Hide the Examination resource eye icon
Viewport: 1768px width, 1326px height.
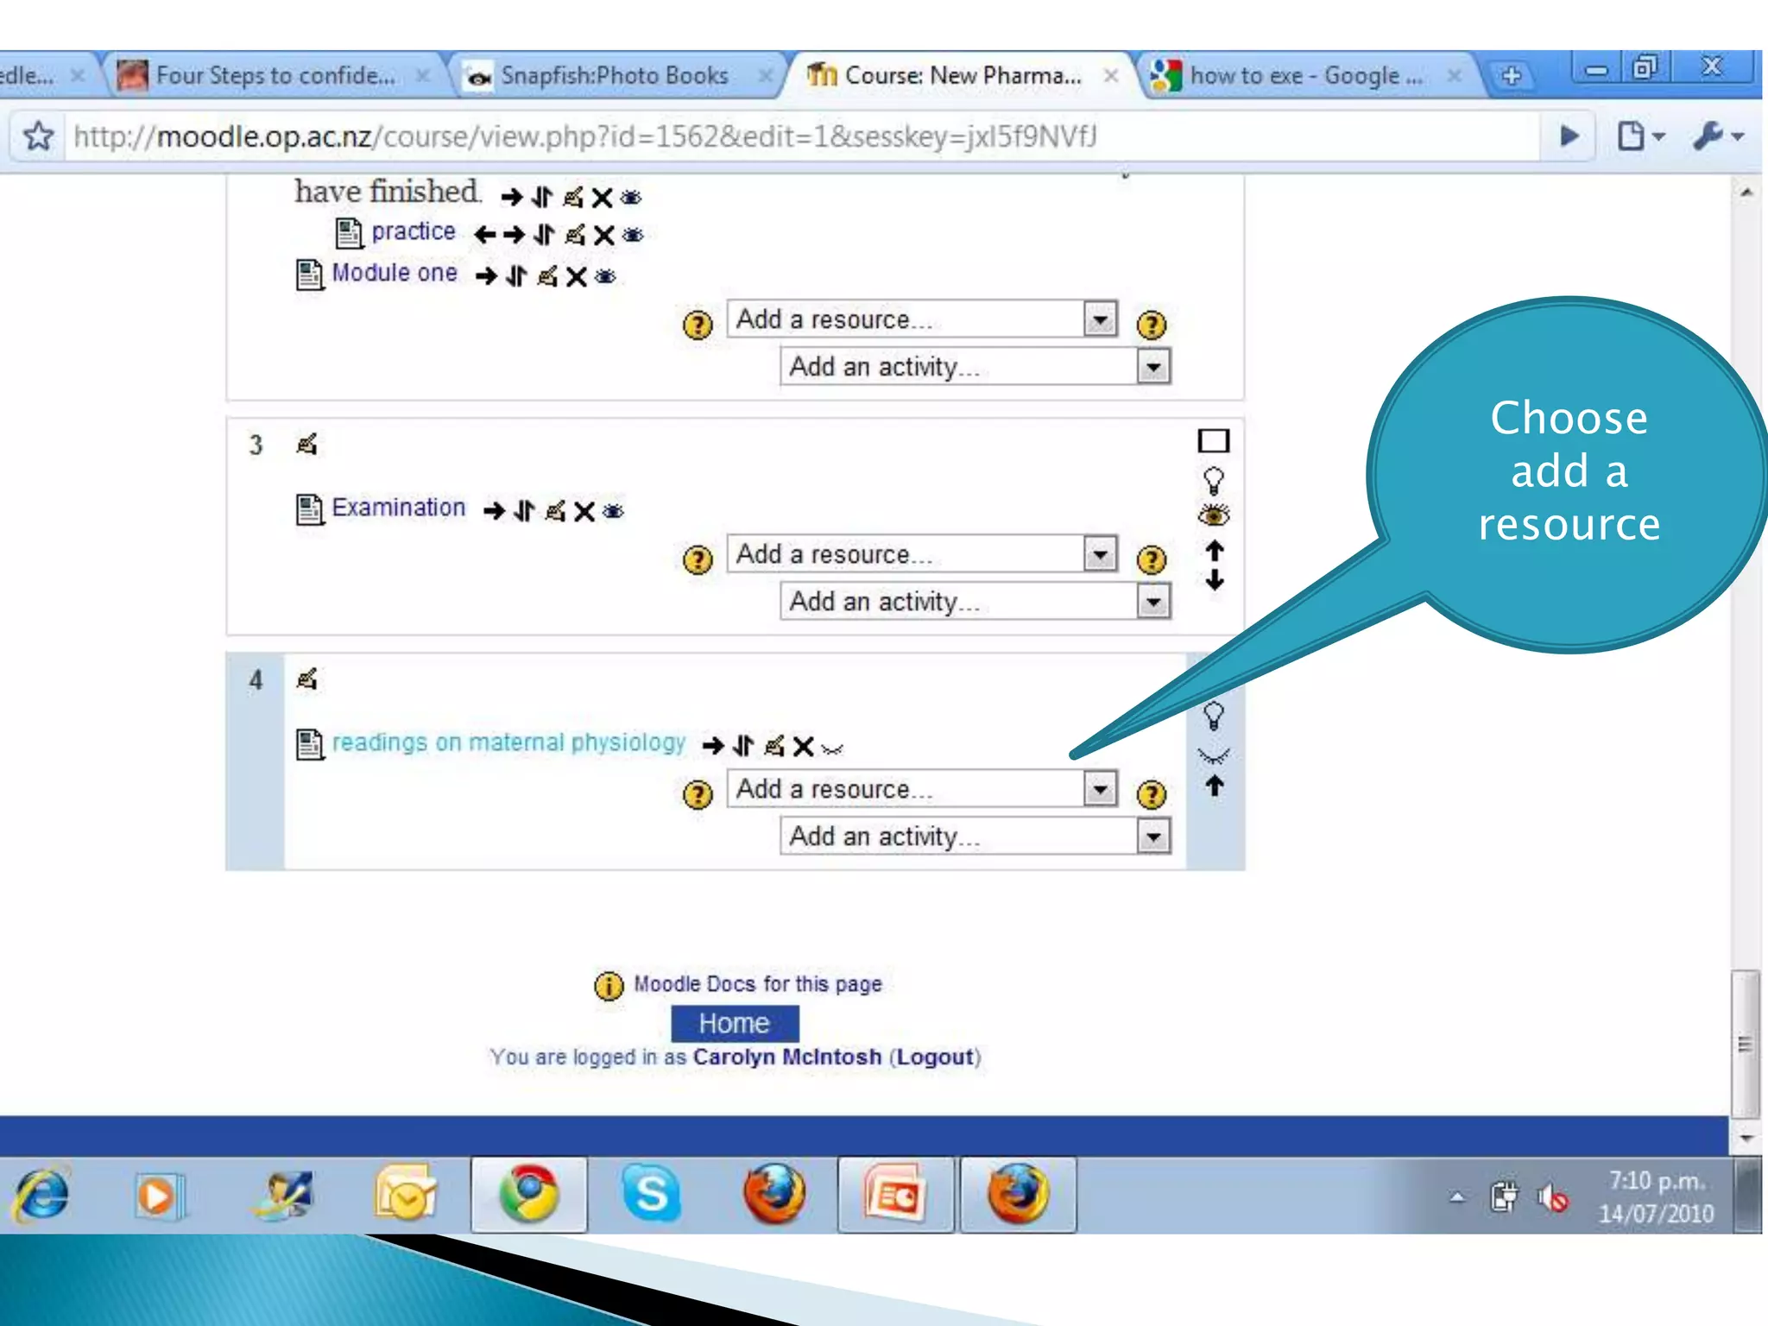[x=613, y=512]
